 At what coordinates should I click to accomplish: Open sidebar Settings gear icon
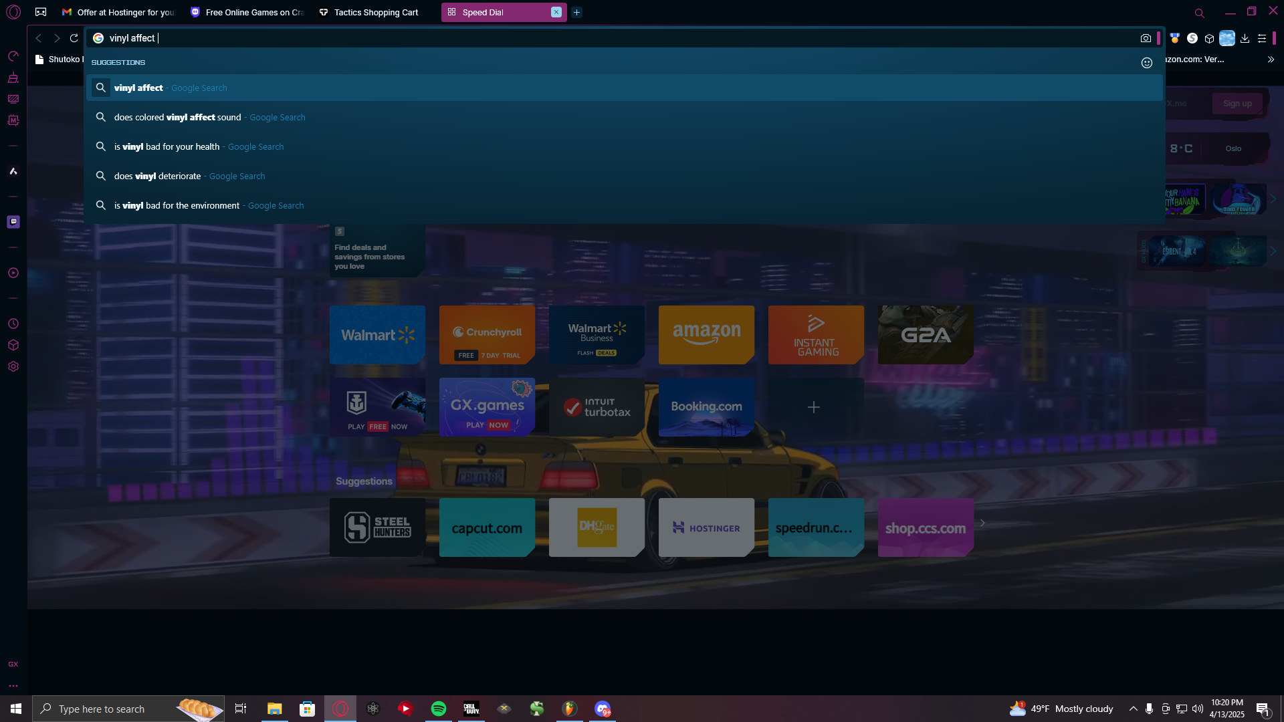(13, 367)
